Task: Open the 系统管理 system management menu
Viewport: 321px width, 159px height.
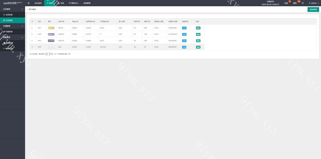Action: pyautogui.click(x=87, y=3)
